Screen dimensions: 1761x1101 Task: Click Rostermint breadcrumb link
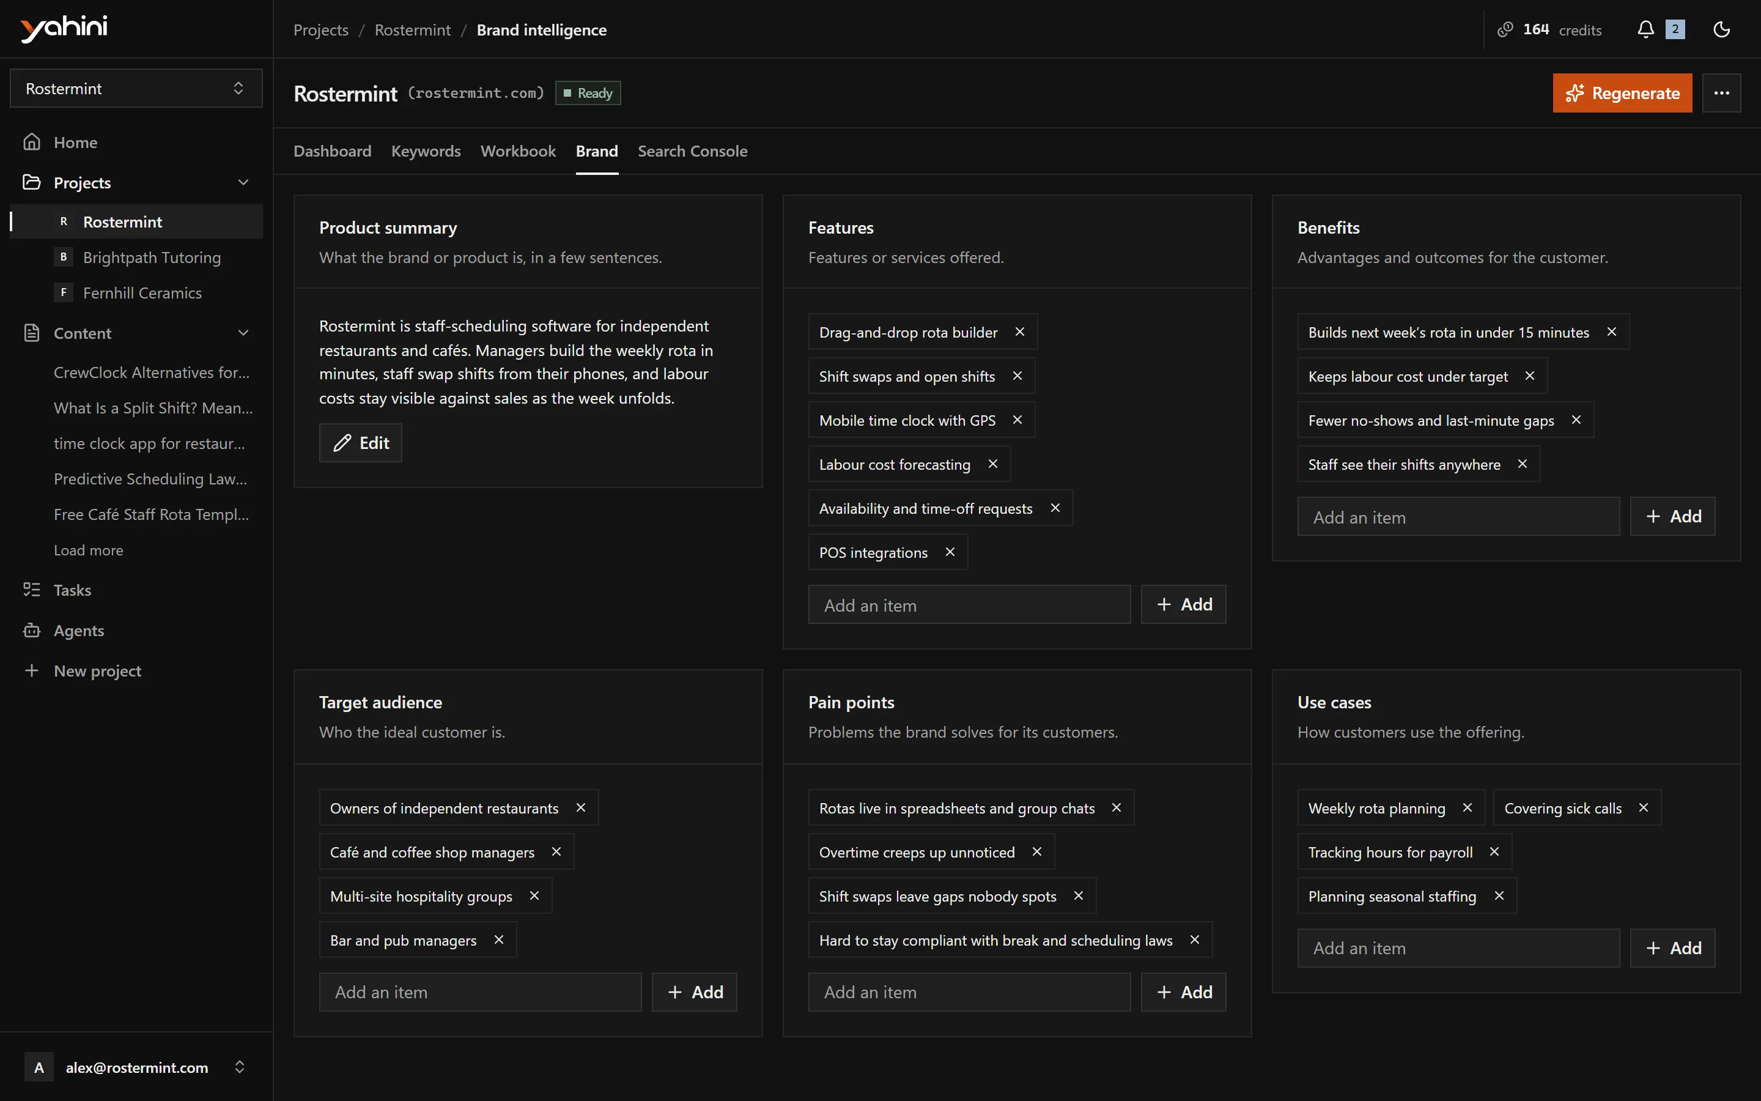413,30
